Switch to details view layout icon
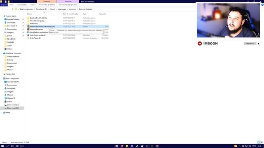The width and height of the screenshot is (264, 148). pyautogui.click(x=259, y=142)
